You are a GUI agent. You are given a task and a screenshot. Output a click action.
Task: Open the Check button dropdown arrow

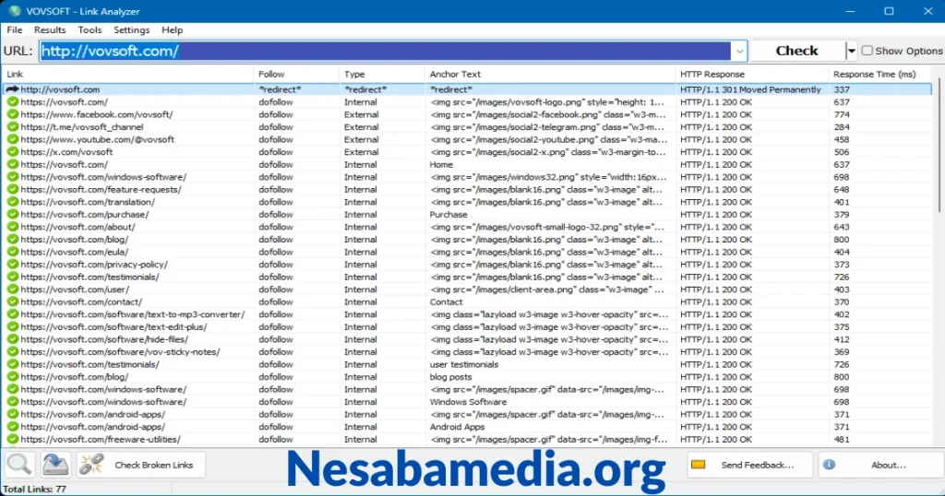pyautogui.click(x=851, y=51)
